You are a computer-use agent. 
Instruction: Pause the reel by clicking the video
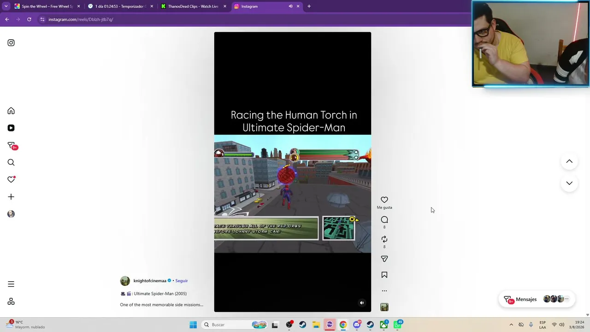click(292, 172)
